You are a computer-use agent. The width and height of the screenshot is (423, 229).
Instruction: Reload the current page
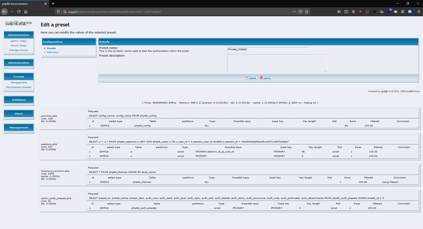(x=19, y=11)
